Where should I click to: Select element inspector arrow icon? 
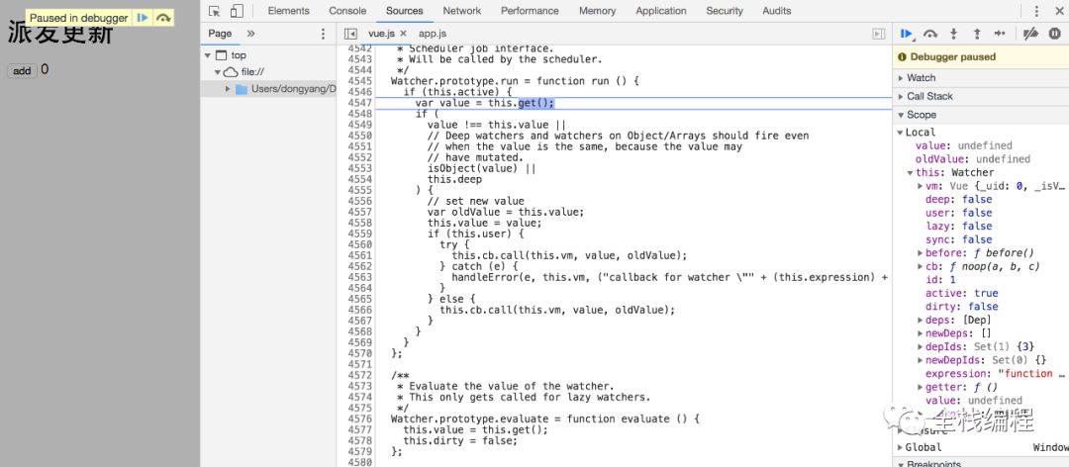(214, 11)
